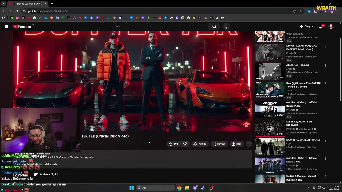342x192 pixels.
Task: Click the page vertical scrollbar
Action: click(340, 70)
